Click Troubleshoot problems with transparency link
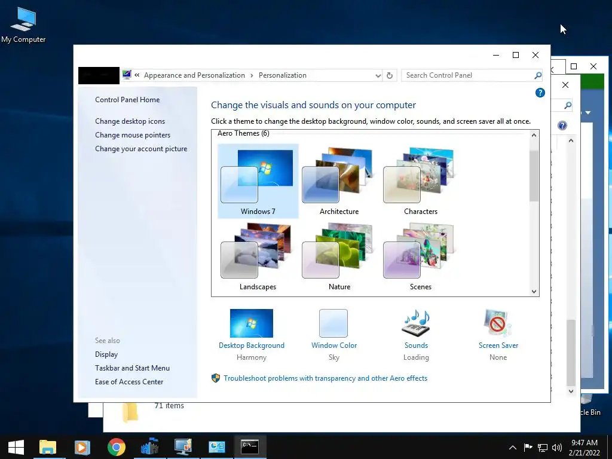Viewport: 612px width, 459px height. tap(326, 378)
